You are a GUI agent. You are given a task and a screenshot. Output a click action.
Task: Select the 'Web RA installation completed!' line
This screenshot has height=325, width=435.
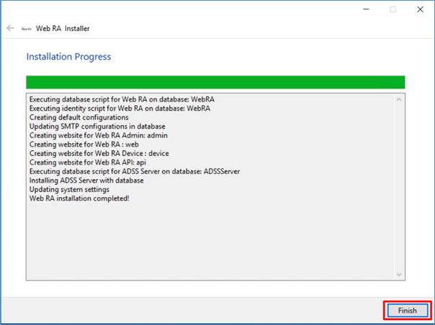pos(79,198)
